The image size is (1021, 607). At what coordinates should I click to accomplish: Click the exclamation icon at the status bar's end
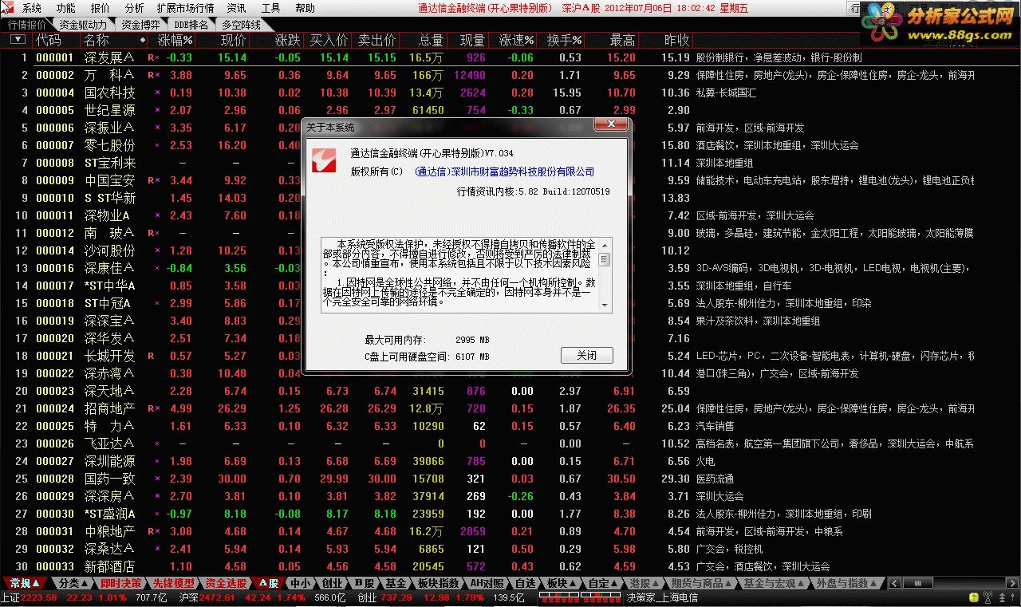(x=1013, y=597)
